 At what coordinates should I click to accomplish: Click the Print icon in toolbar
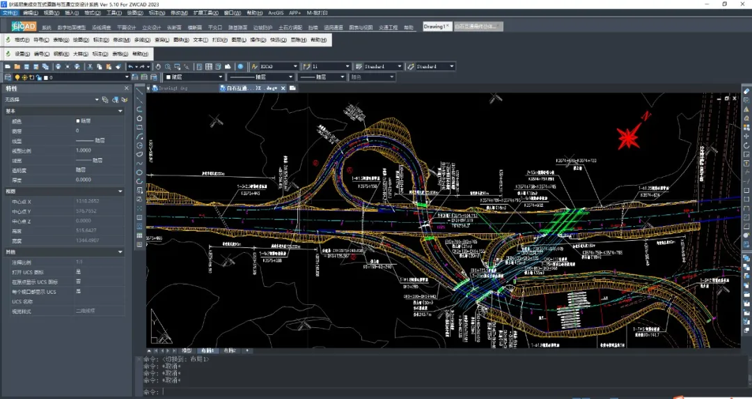57,67
